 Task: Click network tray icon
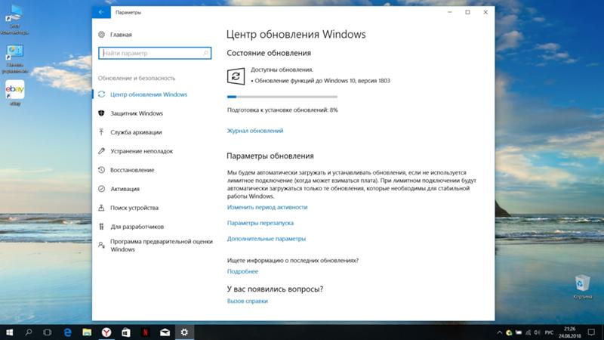pyautogui.click(x=528, y=332)
